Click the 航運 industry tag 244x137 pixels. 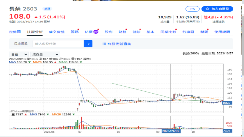(47, 9)
